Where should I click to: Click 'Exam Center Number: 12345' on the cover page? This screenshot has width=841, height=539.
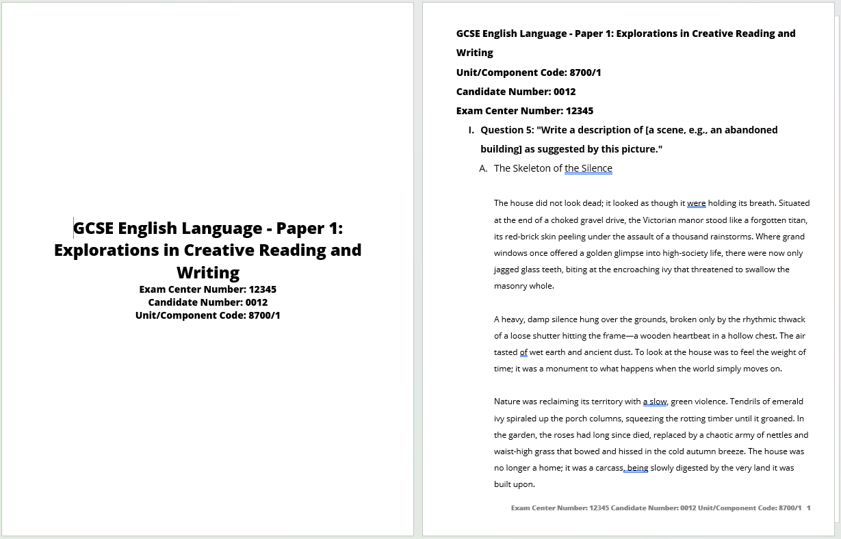point(208,289)
